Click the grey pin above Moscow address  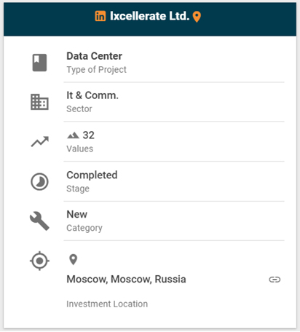tap(73, 259)
